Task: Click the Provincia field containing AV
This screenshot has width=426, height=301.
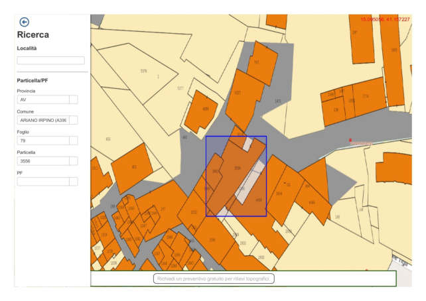Action: [43, 100]
